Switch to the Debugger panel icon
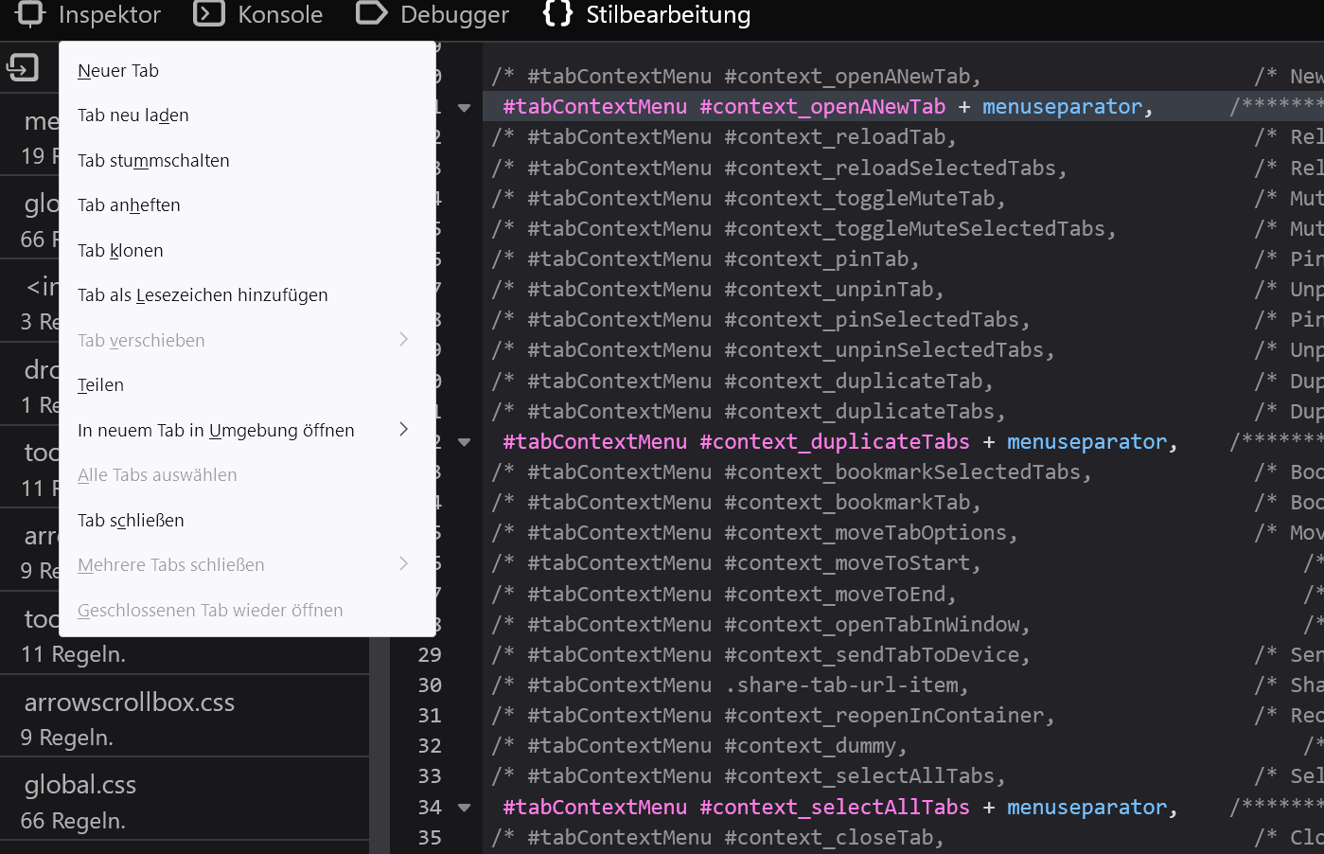Viewport: 1324px width, 854px height. point(372,13)
